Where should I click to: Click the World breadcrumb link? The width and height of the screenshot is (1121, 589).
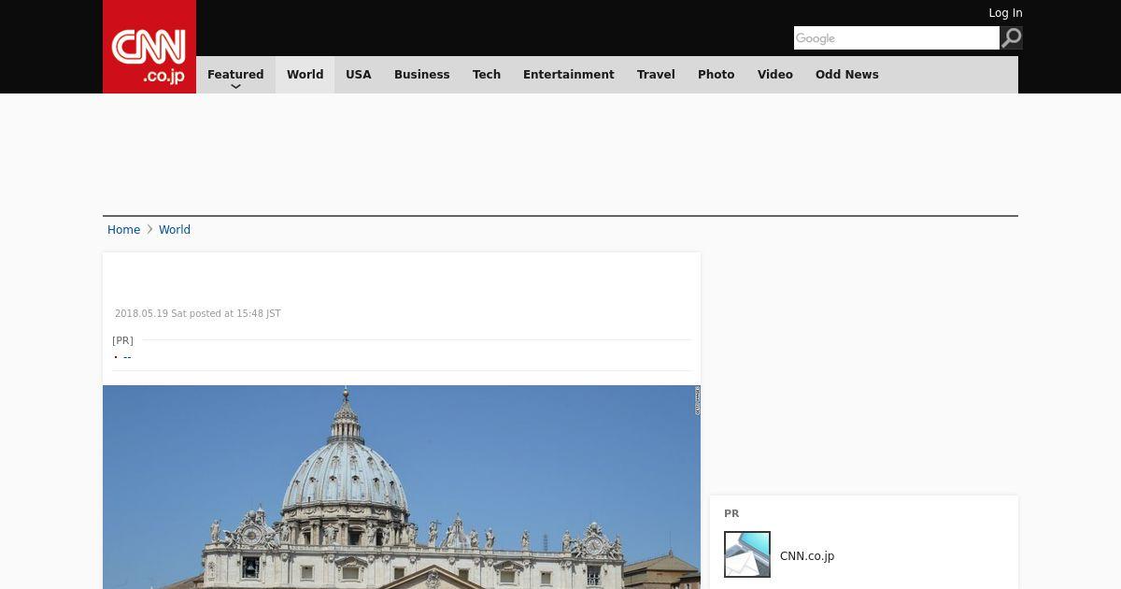175,230
